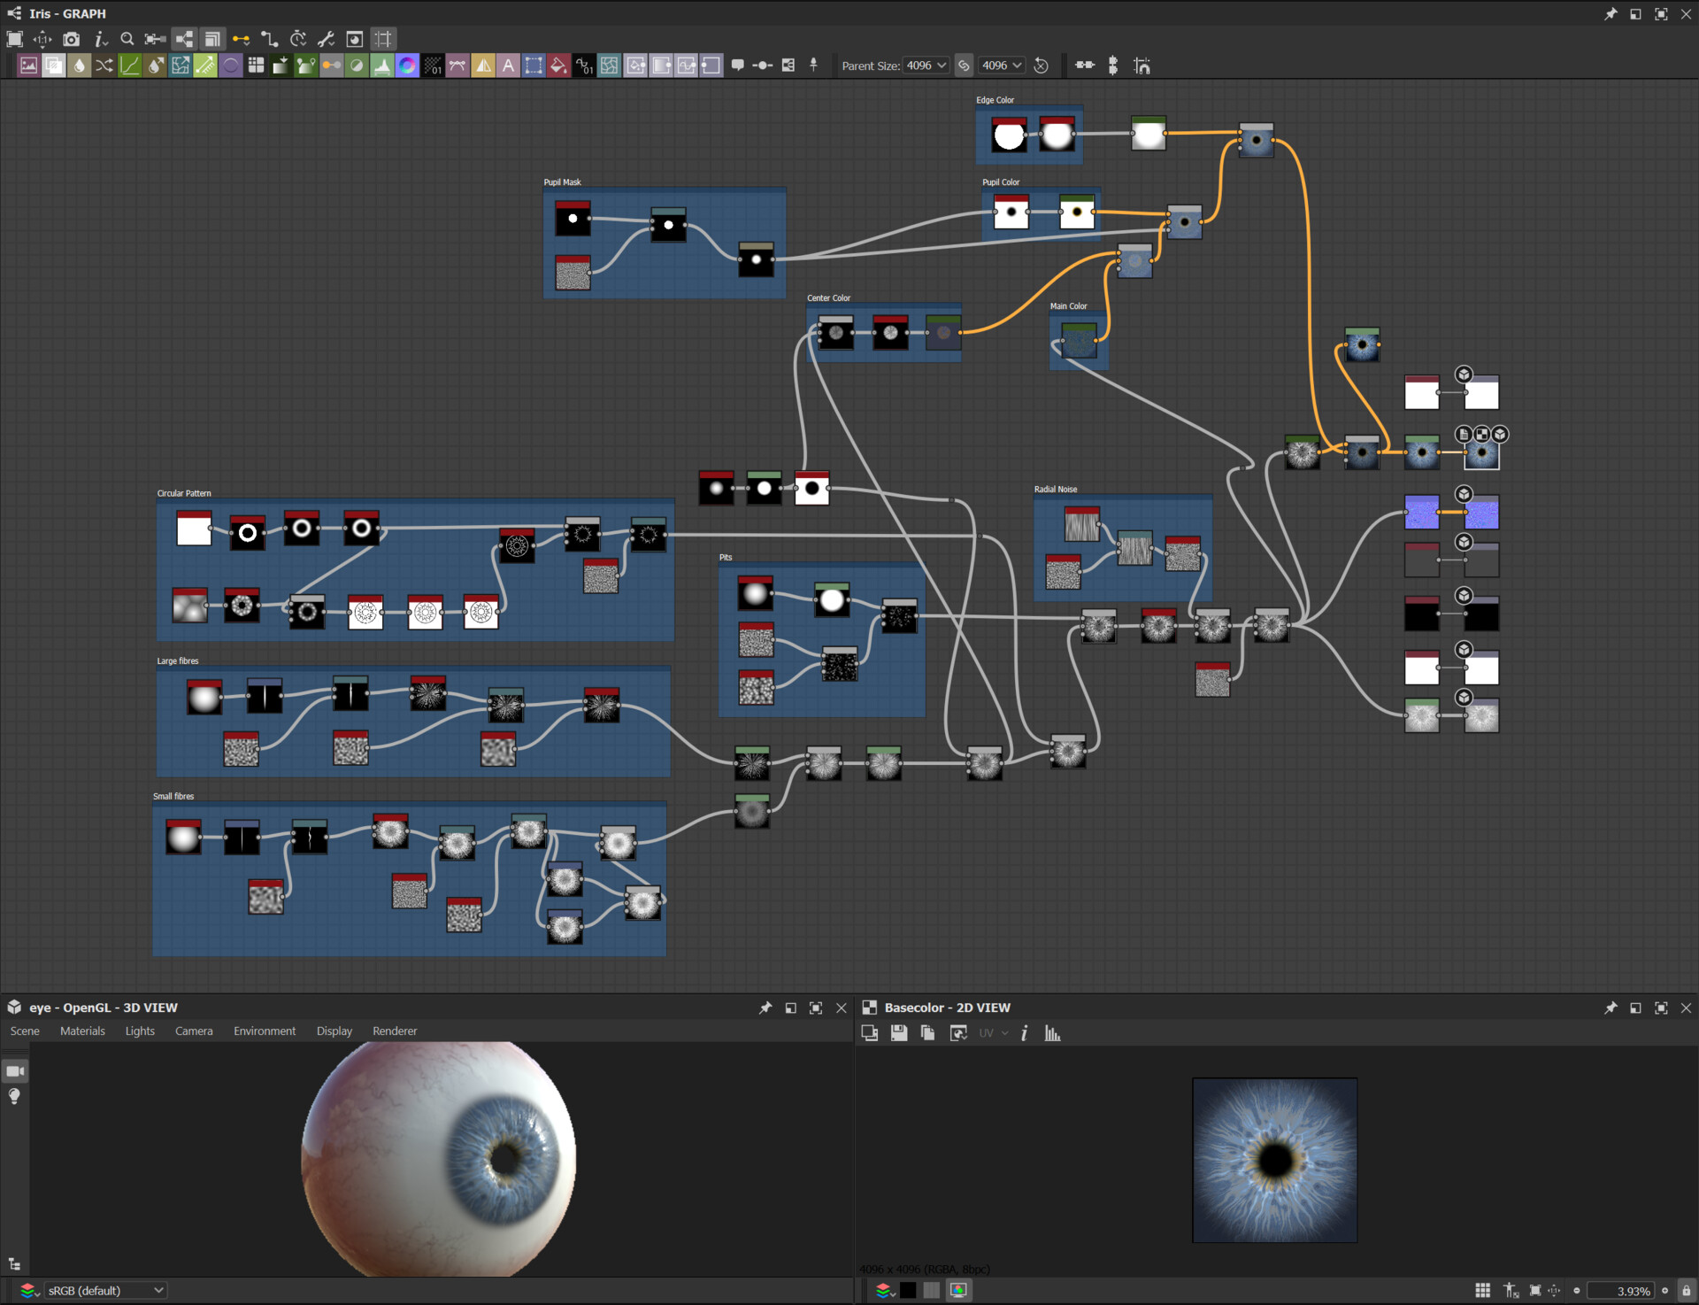The image size is (1699, 1305).
Task: Save the Basecolor image from 2D view
Action: (898, 1032)
